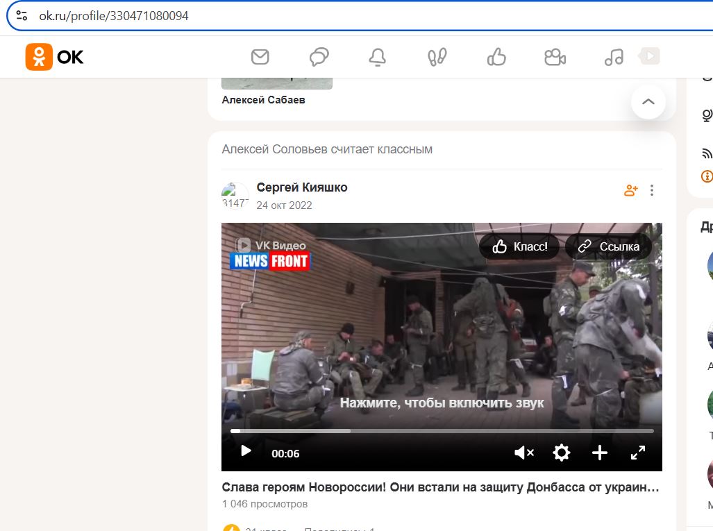Click Нажмите, чтобы включить звук overlay text
713x531 pixels.
click(x=442, y=403)
